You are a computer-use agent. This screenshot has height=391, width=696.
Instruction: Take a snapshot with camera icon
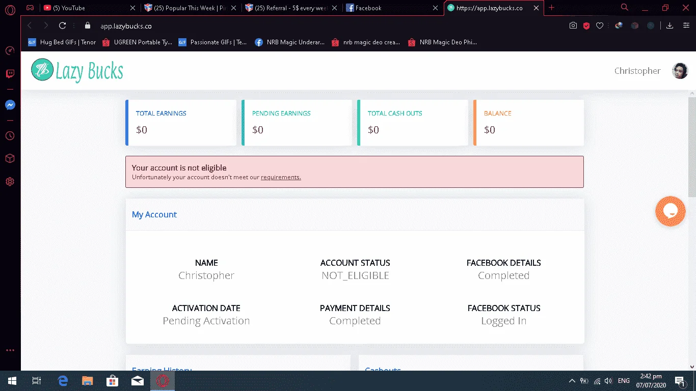[x=573, y=25]
